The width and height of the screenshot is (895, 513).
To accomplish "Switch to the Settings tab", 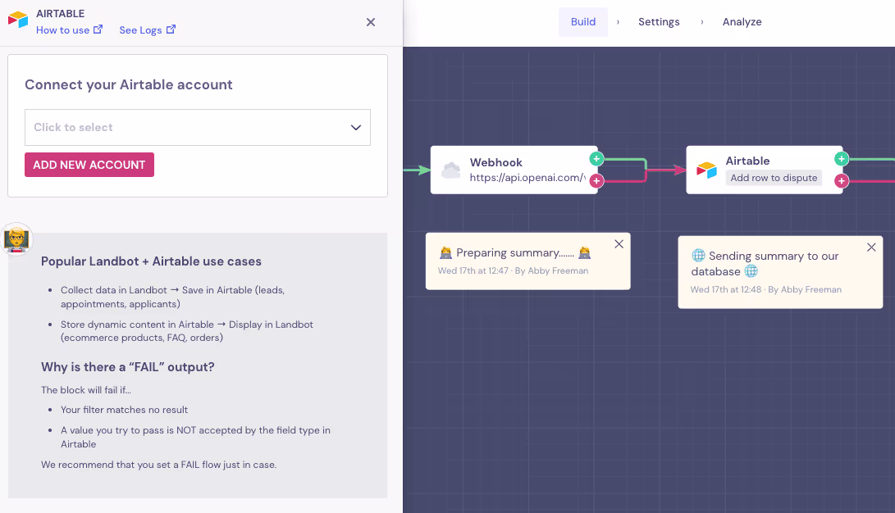I will pos(659,21).
